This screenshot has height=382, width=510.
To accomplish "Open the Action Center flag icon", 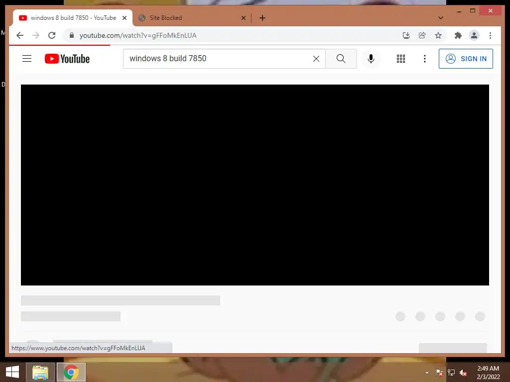I will point(439,373).
